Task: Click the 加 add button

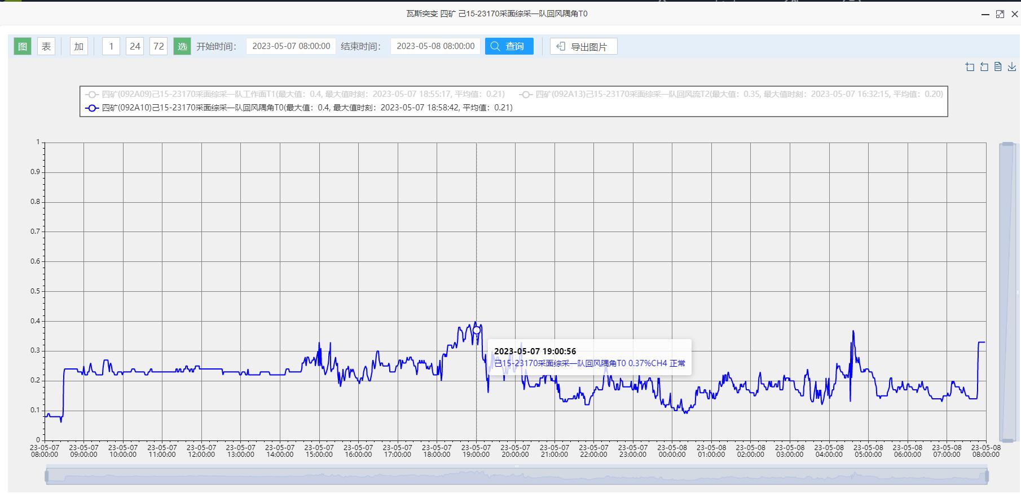Action: 79,46
